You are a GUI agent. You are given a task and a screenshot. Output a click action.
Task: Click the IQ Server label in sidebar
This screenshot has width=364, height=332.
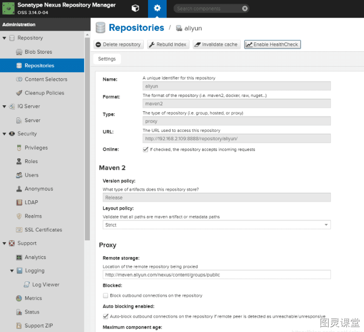(x=29, y=106)
